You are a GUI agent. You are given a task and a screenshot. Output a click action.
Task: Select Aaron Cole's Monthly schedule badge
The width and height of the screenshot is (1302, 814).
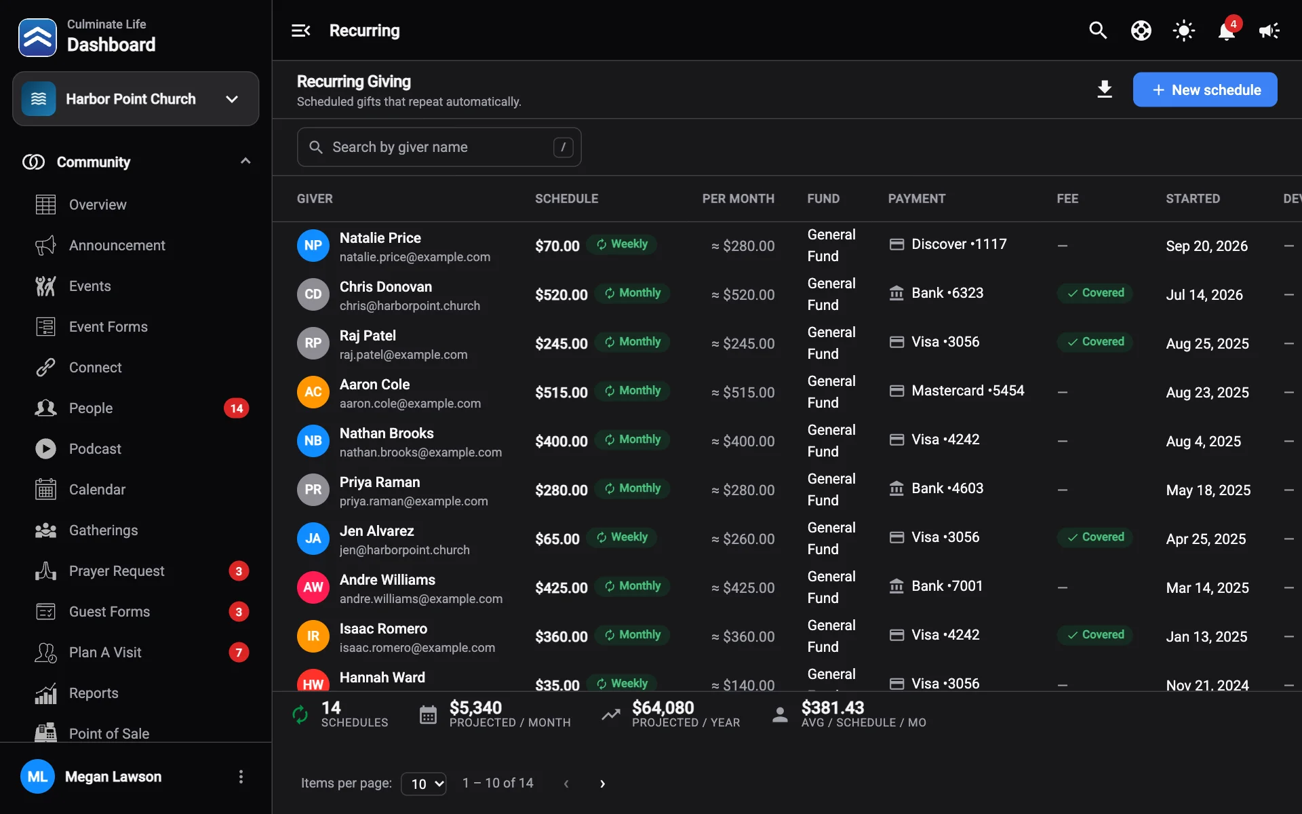point(632,391)
